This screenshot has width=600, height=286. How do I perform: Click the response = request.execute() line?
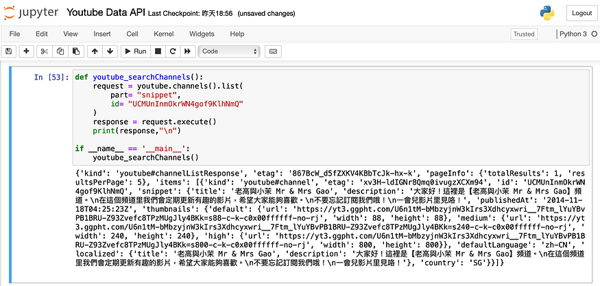pyautogui.click(x=154, y=122)
